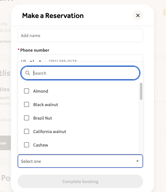
Task: Enable the California walnut checkbox
Action: click(27, 132)
